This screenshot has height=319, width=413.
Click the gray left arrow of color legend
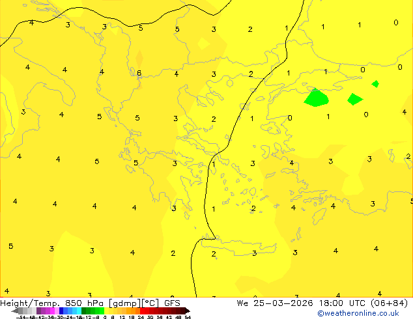(14, 311)
